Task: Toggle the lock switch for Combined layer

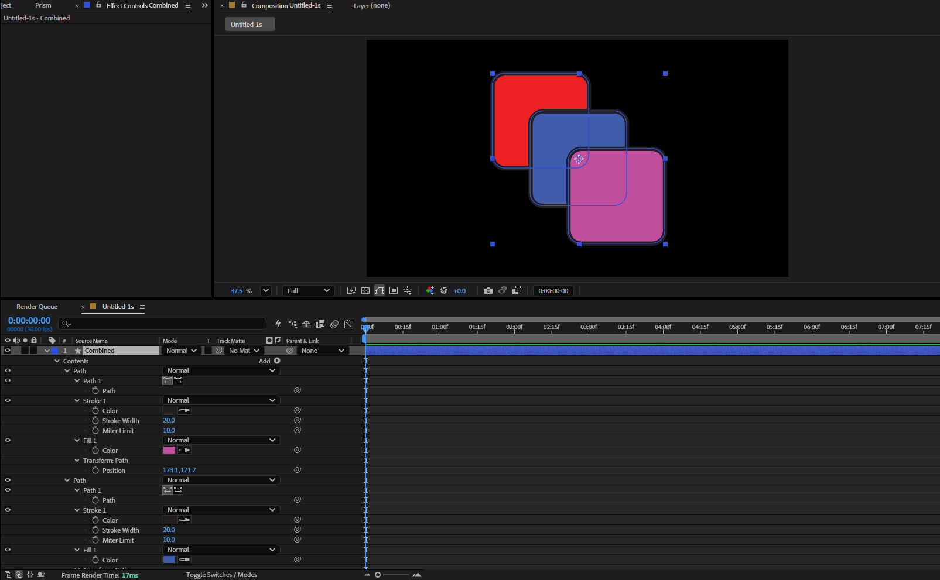Action: pos(34,351)
